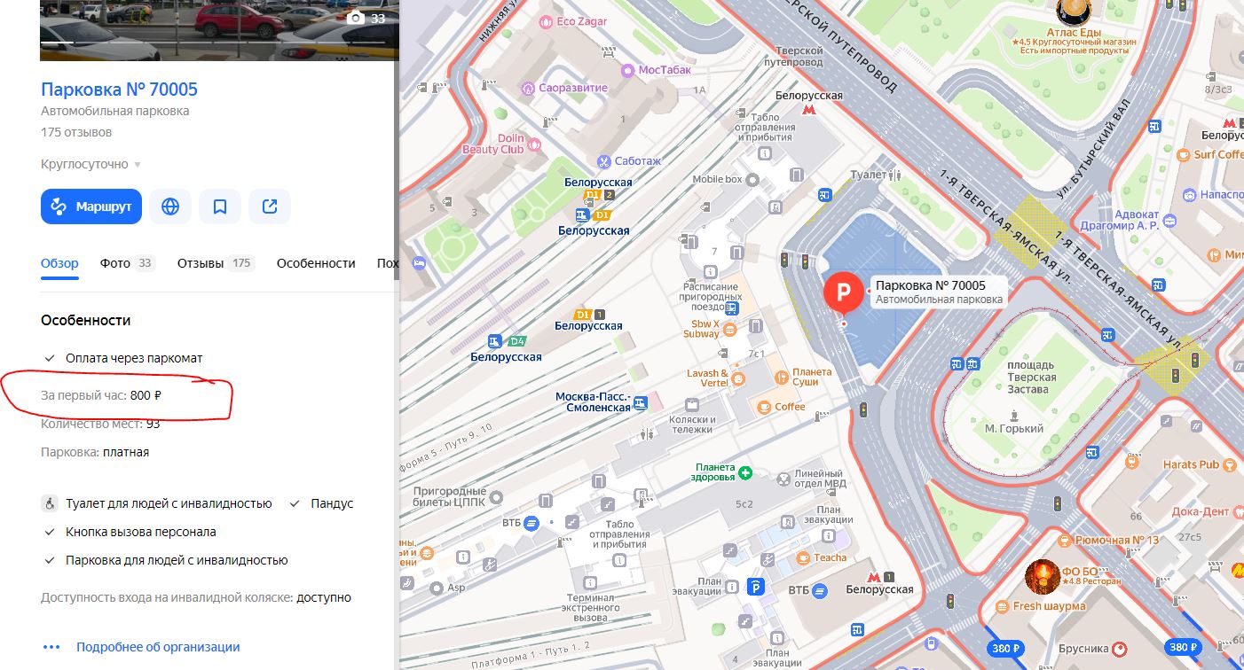Expand the Круглосуточно opening hours dropdown

91,164
